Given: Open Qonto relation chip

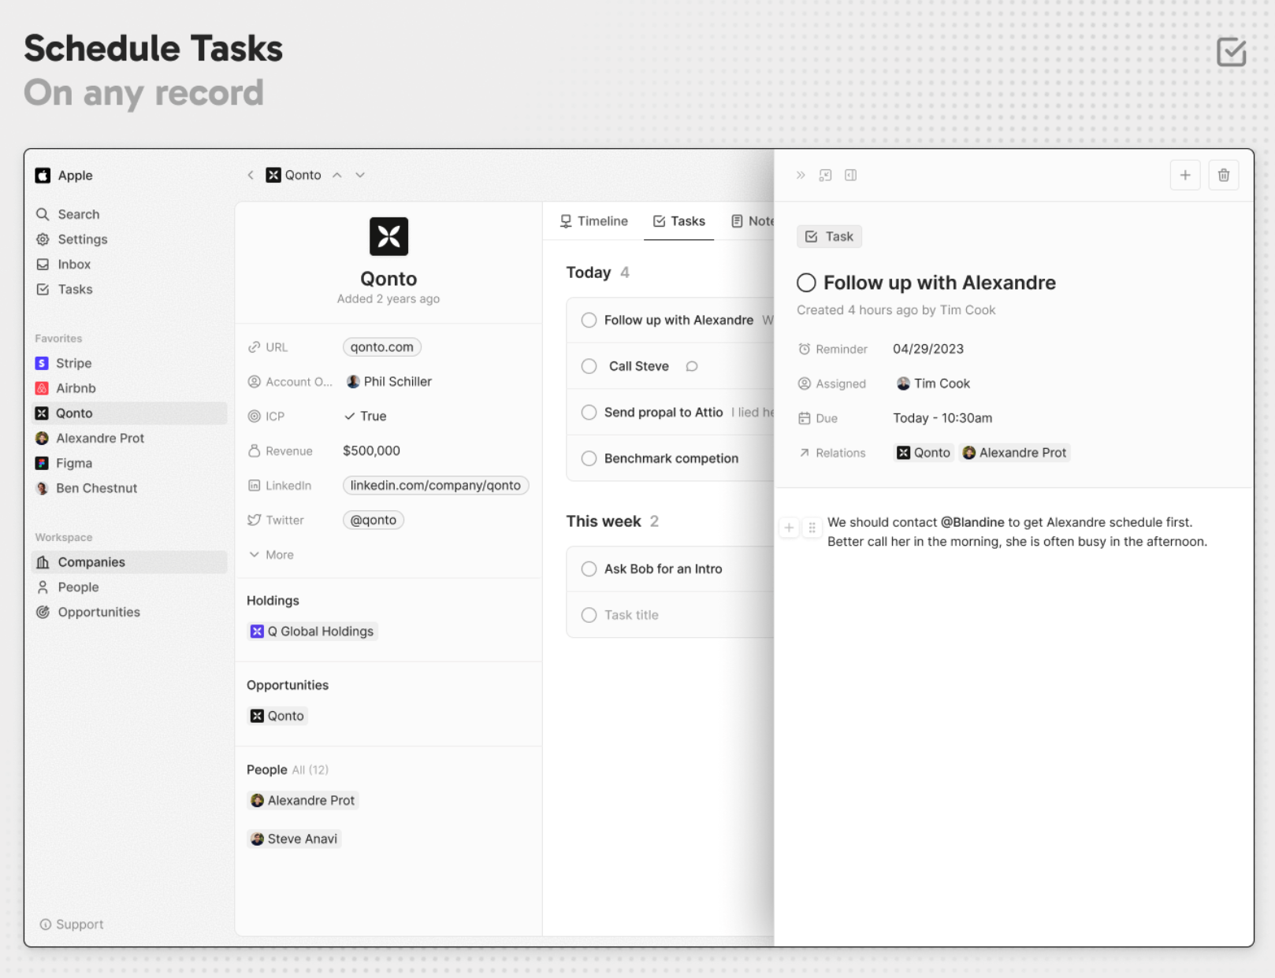Looking at the screenshot, I should (x=924, y=453).
